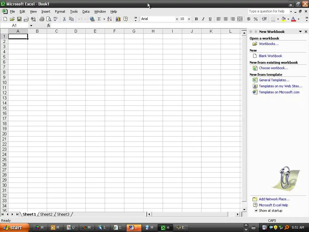Open the New Workbook task pane menu arrow
Screen dimensions: 309x232
[x=300, y=31]
